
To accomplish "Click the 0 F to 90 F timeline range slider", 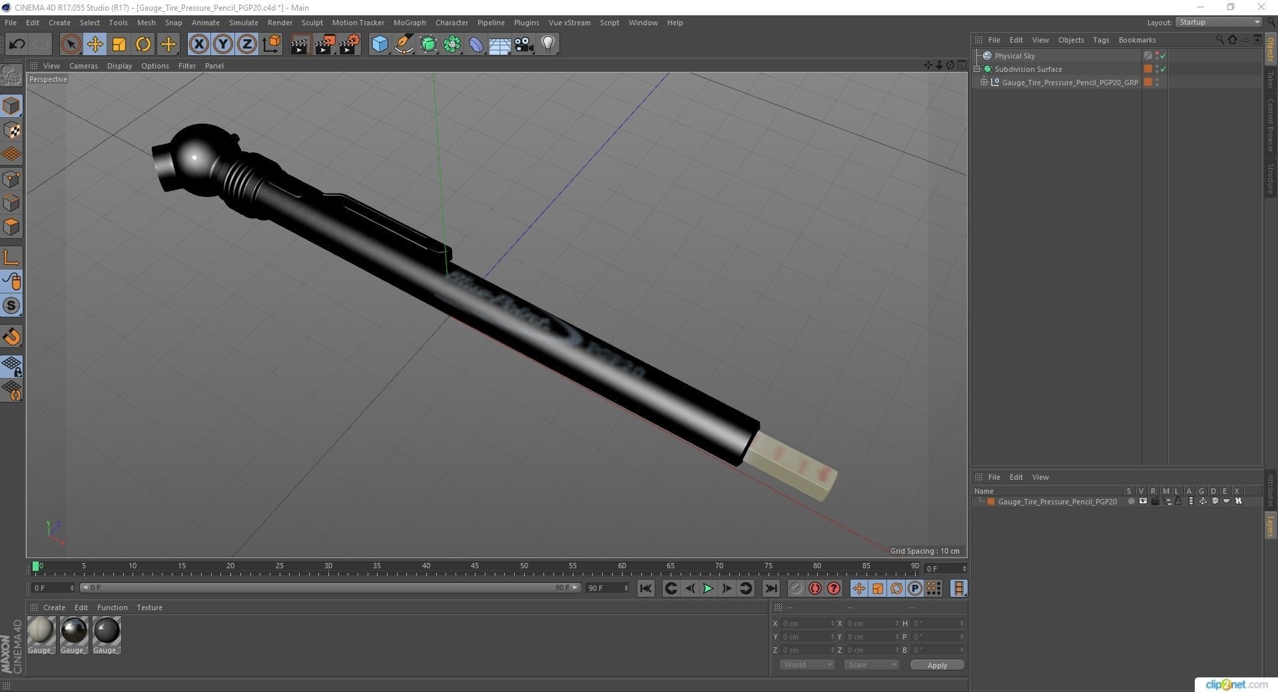I will [x=330, y=588].
